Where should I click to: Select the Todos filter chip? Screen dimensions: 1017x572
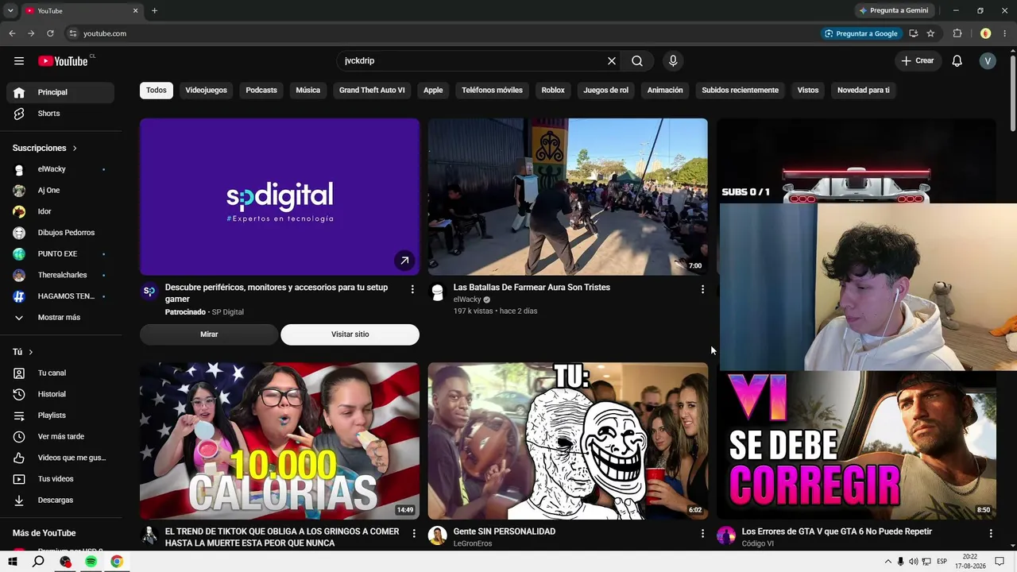click(x=157, y=91)
